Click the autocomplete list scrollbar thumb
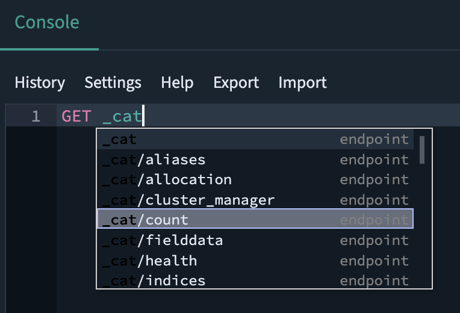Screen dimensions: 460x313 tap(422, 150)
